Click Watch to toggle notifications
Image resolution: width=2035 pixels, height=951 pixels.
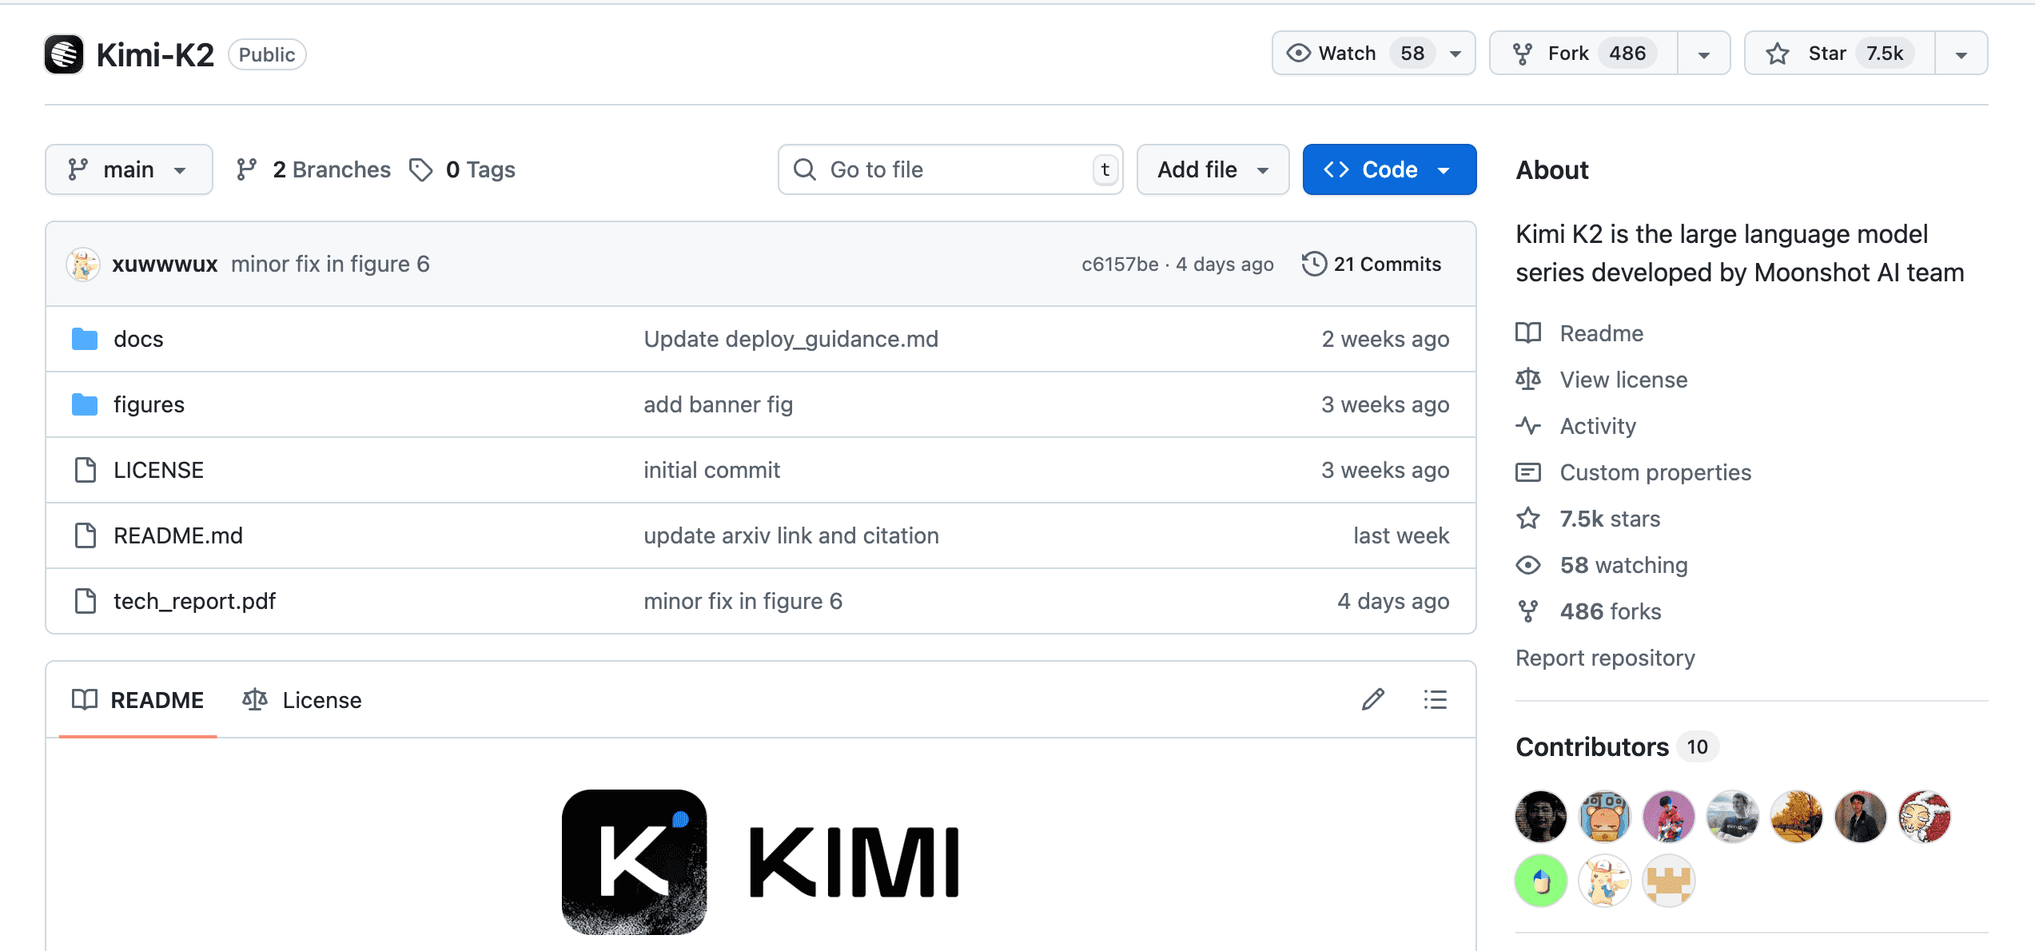1372,54
